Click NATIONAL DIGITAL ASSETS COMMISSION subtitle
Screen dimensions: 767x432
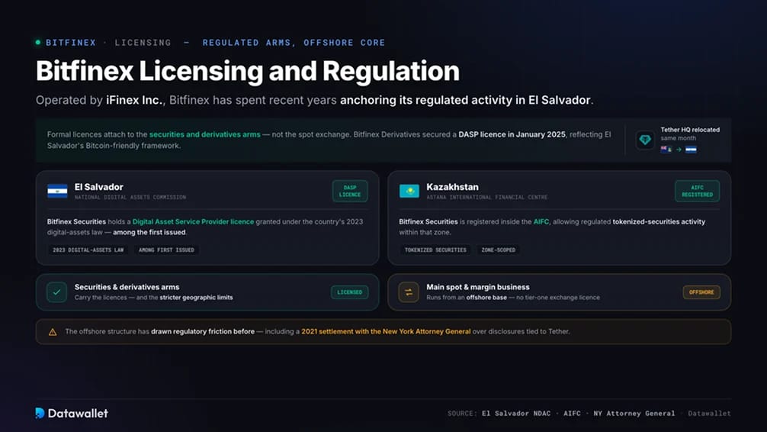pos(130,198)
